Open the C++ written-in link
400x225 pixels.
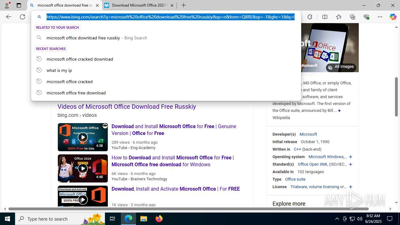297,149
